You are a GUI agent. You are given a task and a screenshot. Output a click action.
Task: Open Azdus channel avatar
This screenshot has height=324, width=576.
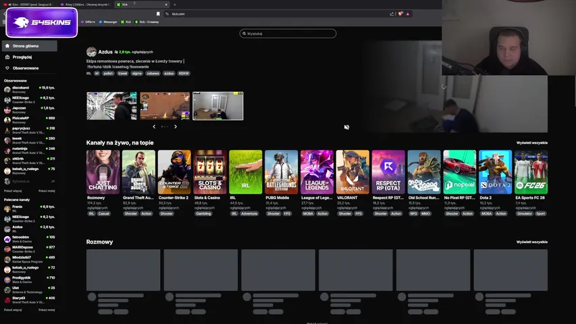click(x=91, y=52)
